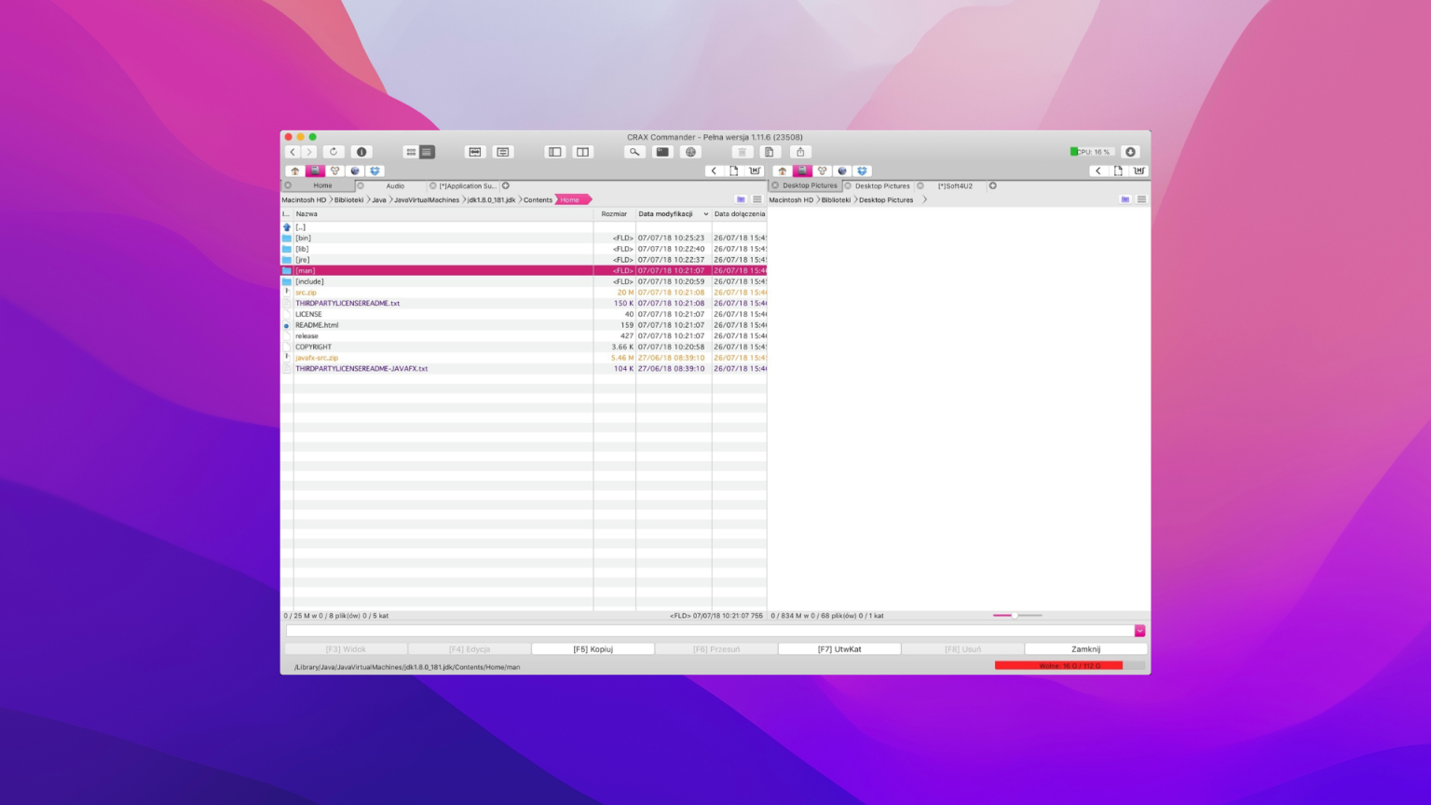Toggle icon view mode in the left pane
1431x805 pixels.
[741, 198]
